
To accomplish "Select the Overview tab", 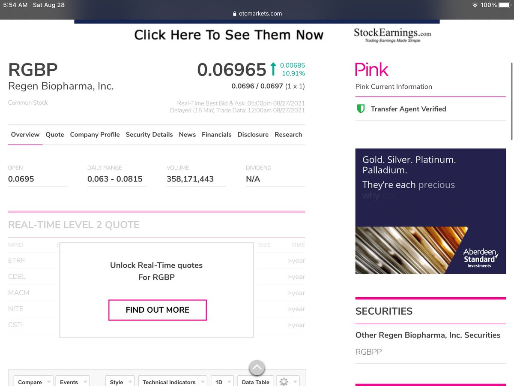I will (x=25, y=135).
